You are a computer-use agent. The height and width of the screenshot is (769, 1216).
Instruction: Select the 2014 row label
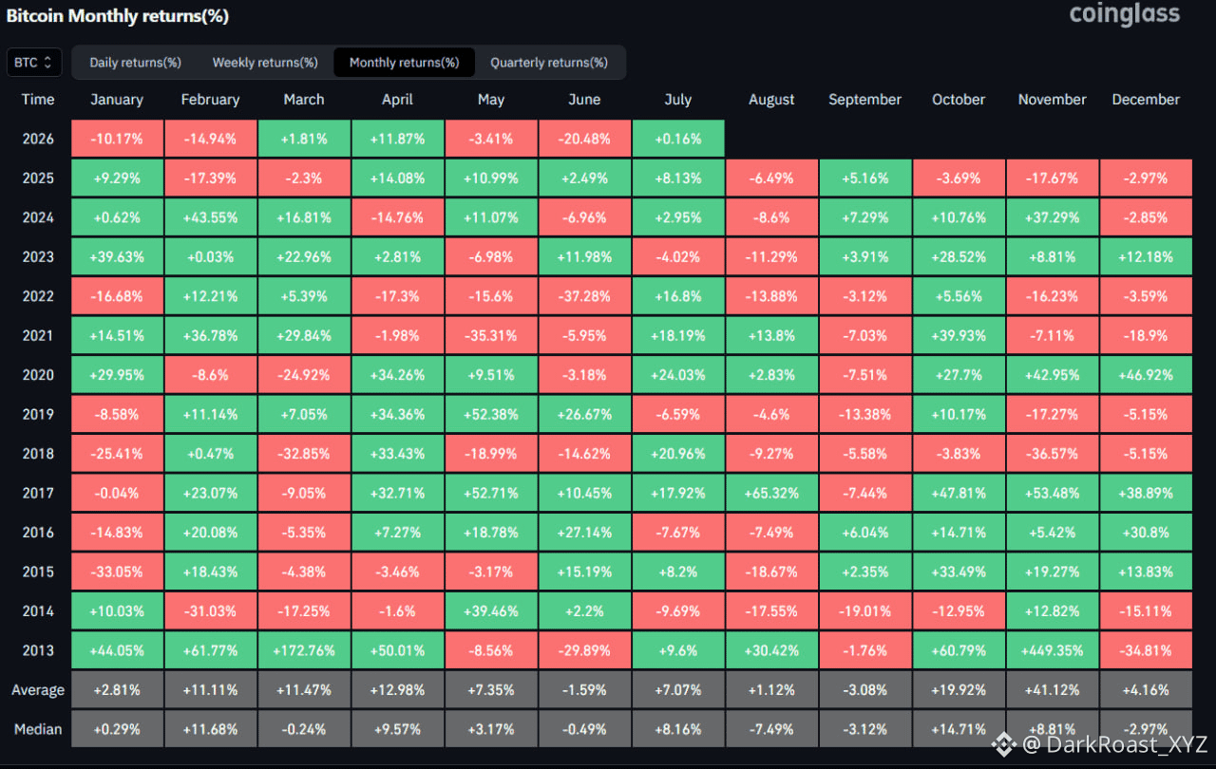(x=38, y=611)
